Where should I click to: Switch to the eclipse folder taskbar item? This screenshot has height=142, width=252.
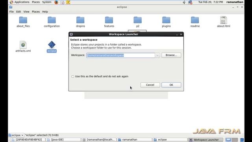coord(170,140)
